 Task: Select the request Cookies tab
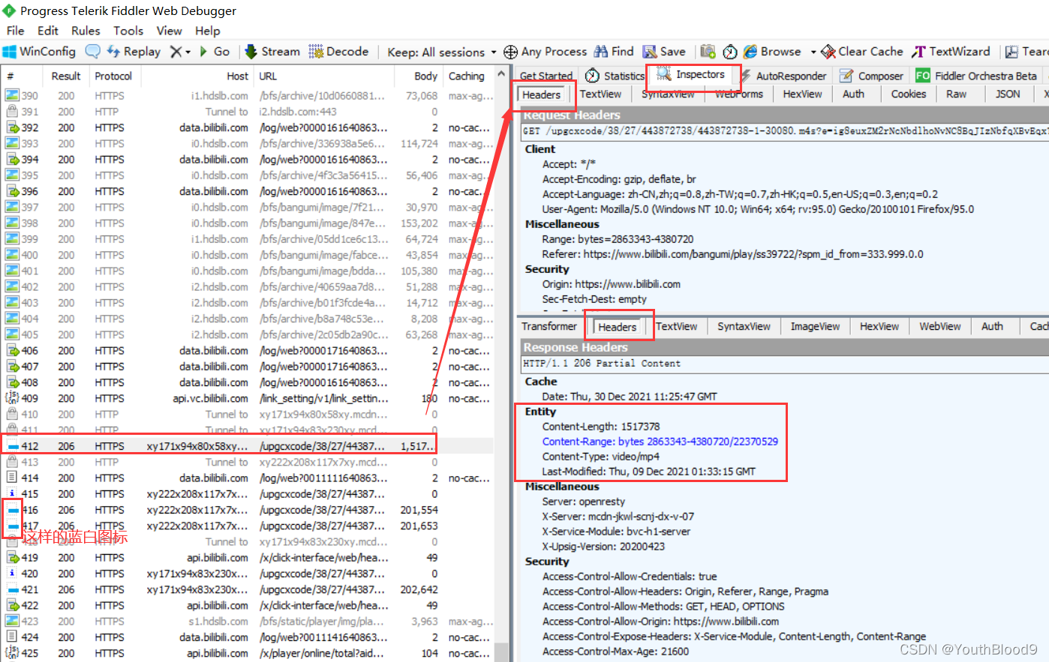coord(908,94)
